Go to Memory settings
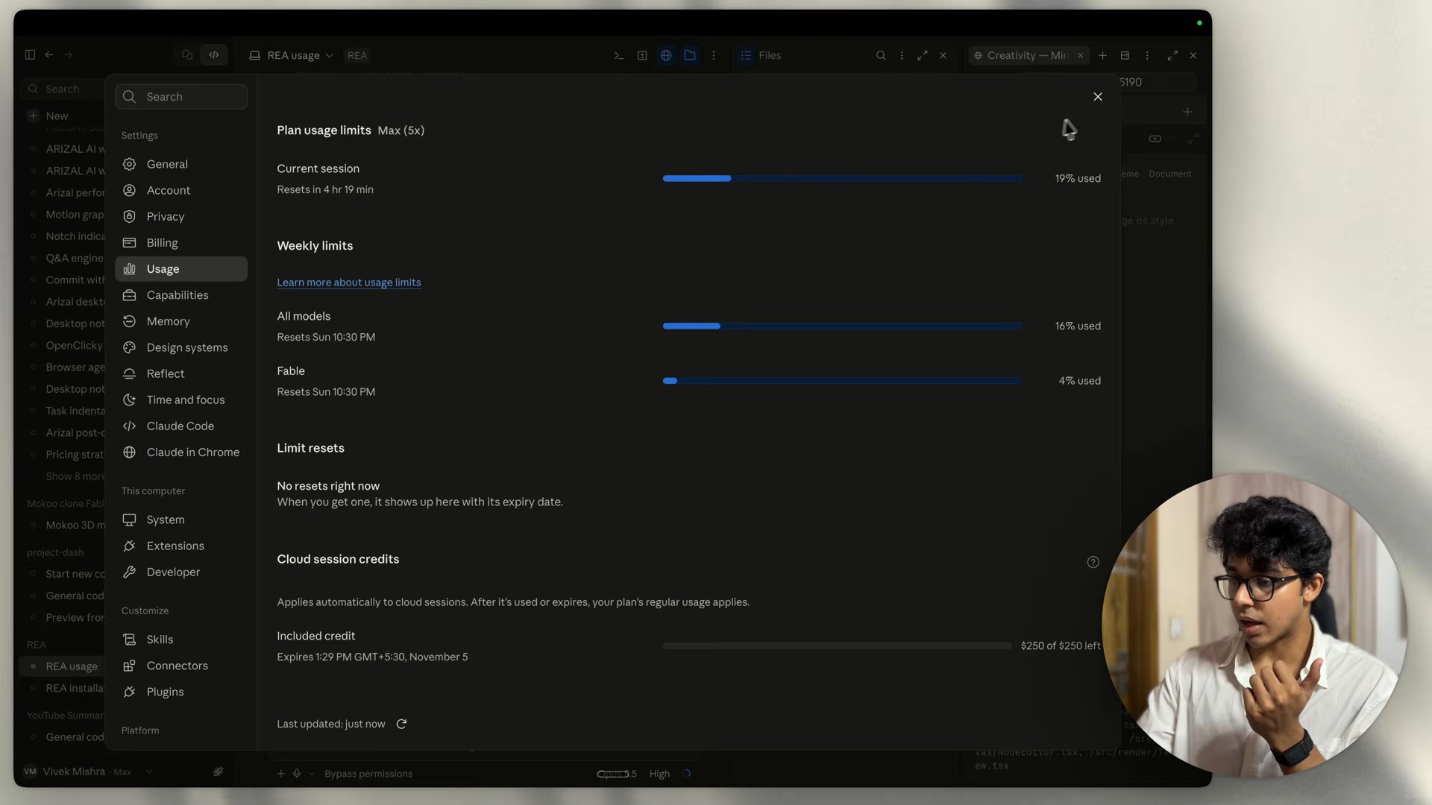Viewport: 1432px width, 805px height. [180, 321]
